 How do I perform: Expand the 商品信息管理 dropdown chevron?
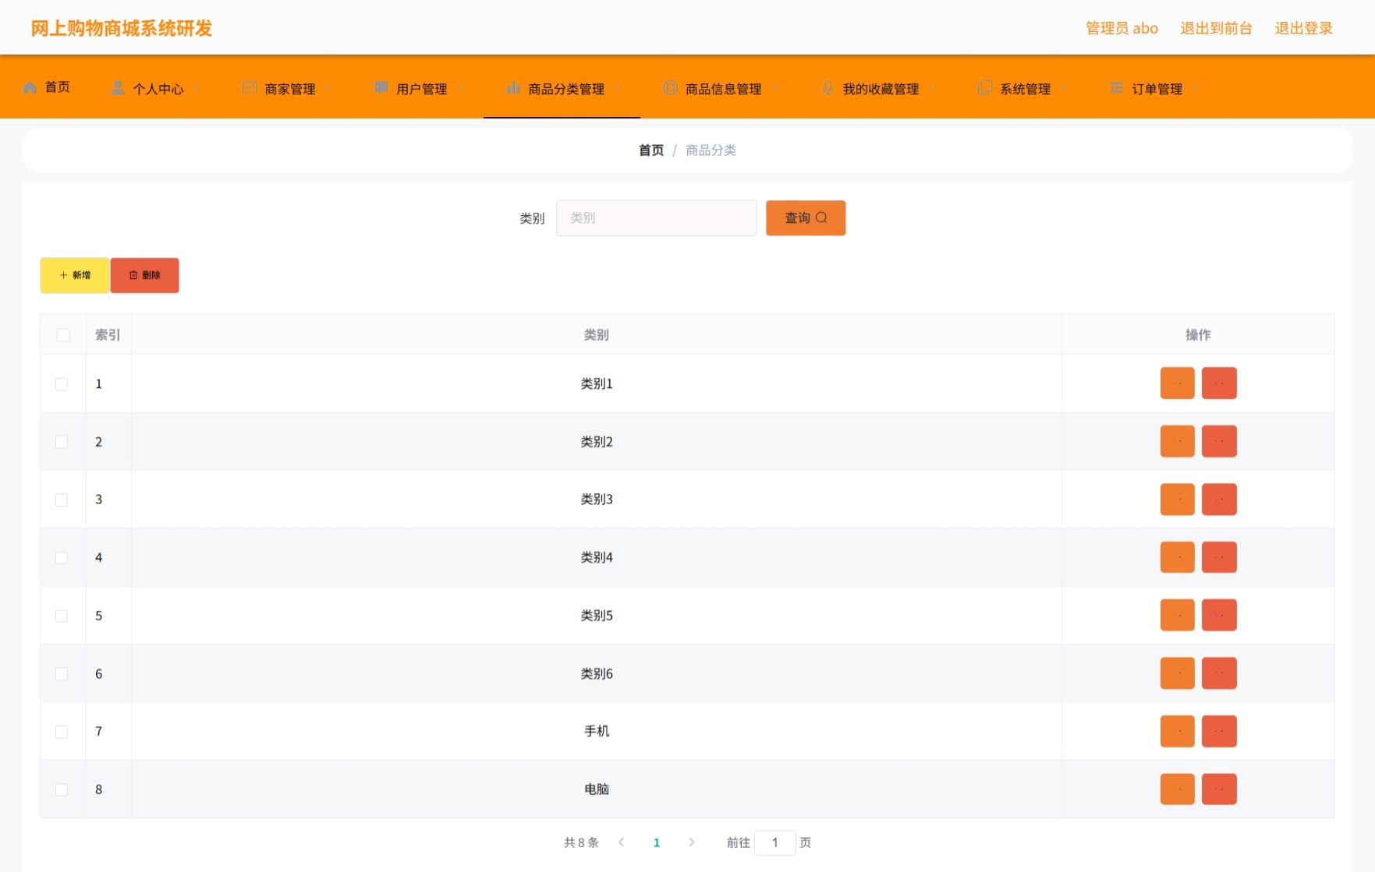tap(774, 88)
